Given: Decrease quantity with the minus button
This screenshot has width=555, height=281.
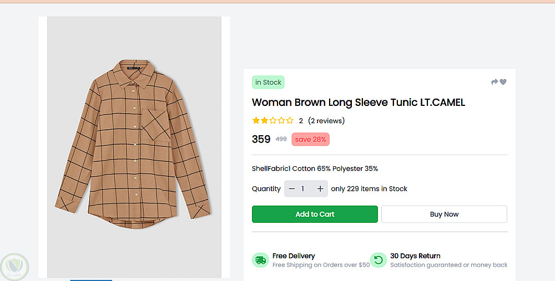Looking at the screenshot, I should tap(292, 189).
